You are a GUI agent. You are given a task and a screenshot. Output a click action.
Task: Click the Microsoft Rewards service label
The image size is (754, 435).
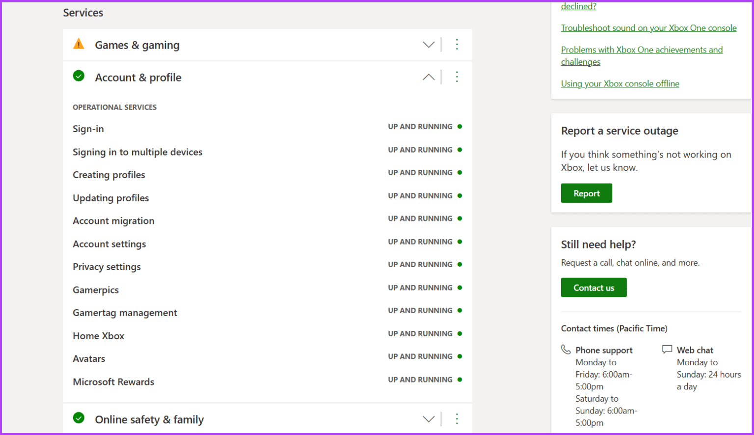113,382
